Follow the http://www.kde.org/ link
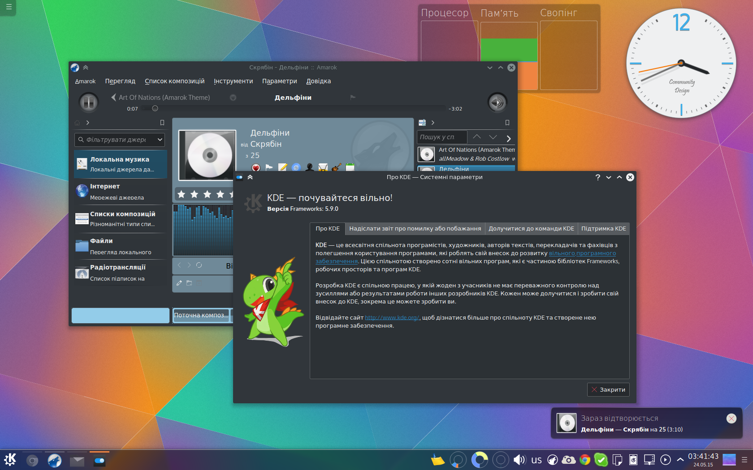This screenshot has width=753, height=470. tap(392, 318)
